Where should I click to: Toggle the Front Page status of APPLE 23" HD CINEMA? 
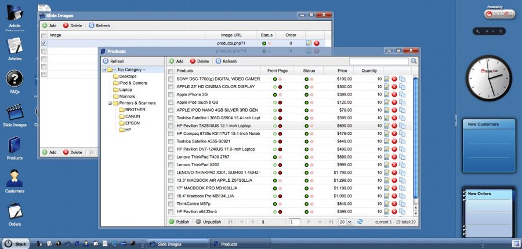(277, 87)
